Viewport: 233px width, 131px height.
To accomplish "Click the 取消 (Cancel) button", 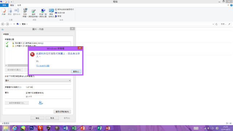I will coord(52,118).
